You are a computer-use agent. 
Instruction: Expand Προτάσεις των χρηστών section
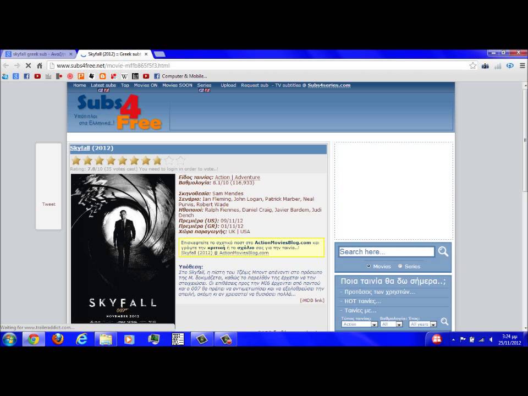pyautogui.click(x=380, y=292)
